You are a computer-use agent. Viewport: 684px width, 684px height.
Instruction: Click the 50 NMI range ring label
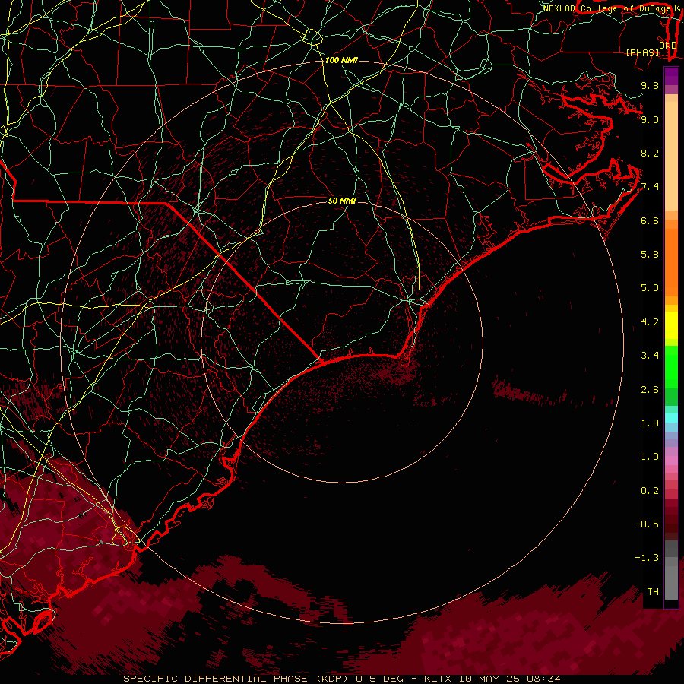pyautogui.click(x=342, y=201)
